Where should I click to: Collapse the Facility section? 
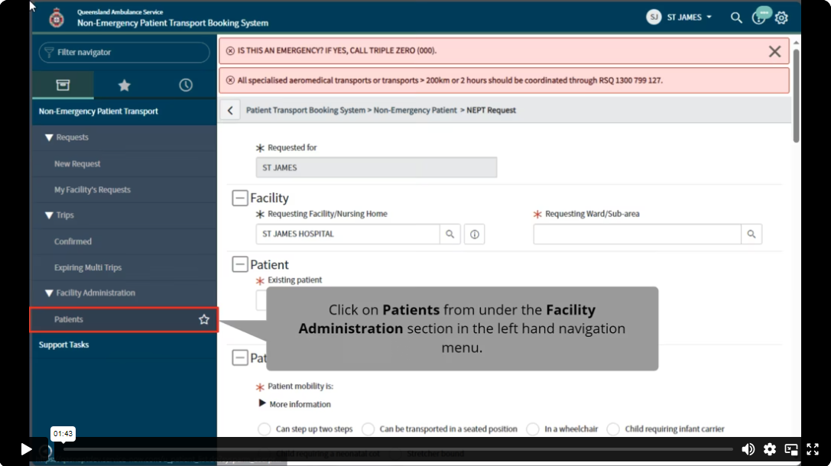pos(239,198)
